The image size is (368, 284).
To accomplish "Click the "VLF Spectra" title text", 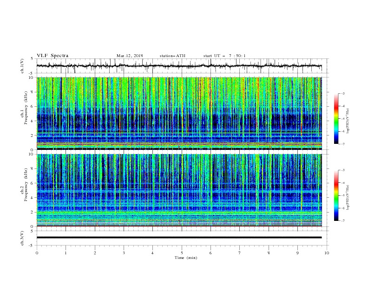I will 53,56.
